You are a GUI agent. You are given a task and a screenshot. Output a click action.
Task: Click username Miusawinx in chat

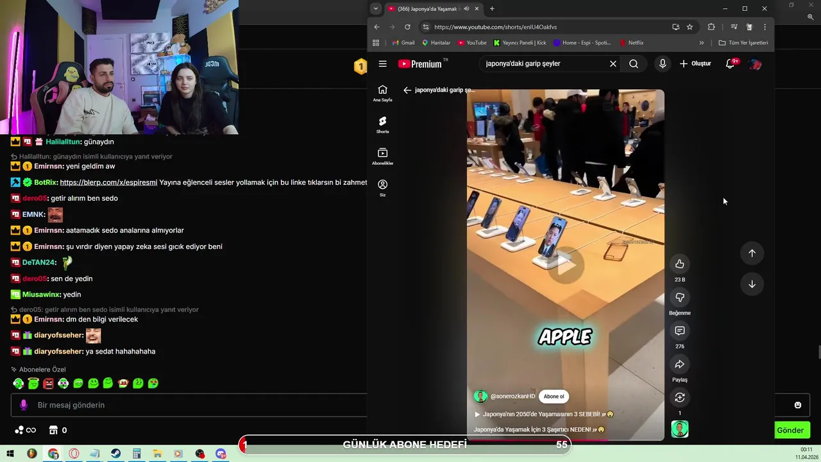(x=42, y=295)
